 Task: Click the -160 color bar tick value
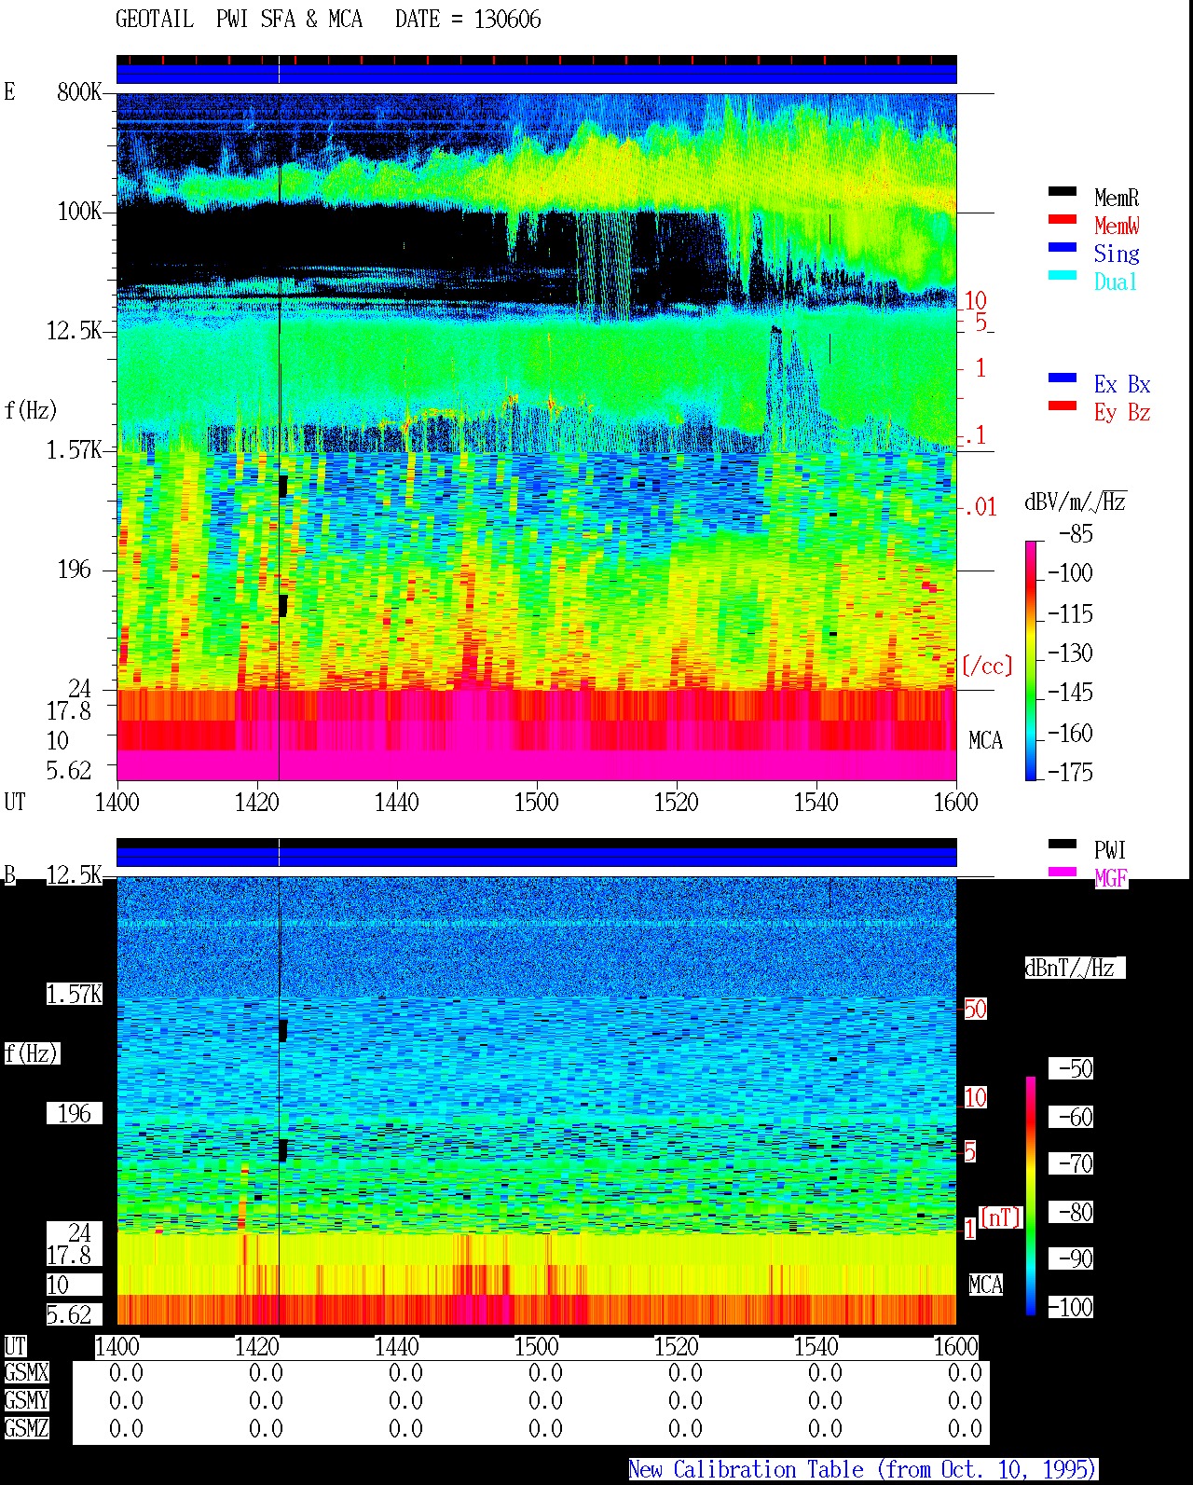tap(1070, 733)
